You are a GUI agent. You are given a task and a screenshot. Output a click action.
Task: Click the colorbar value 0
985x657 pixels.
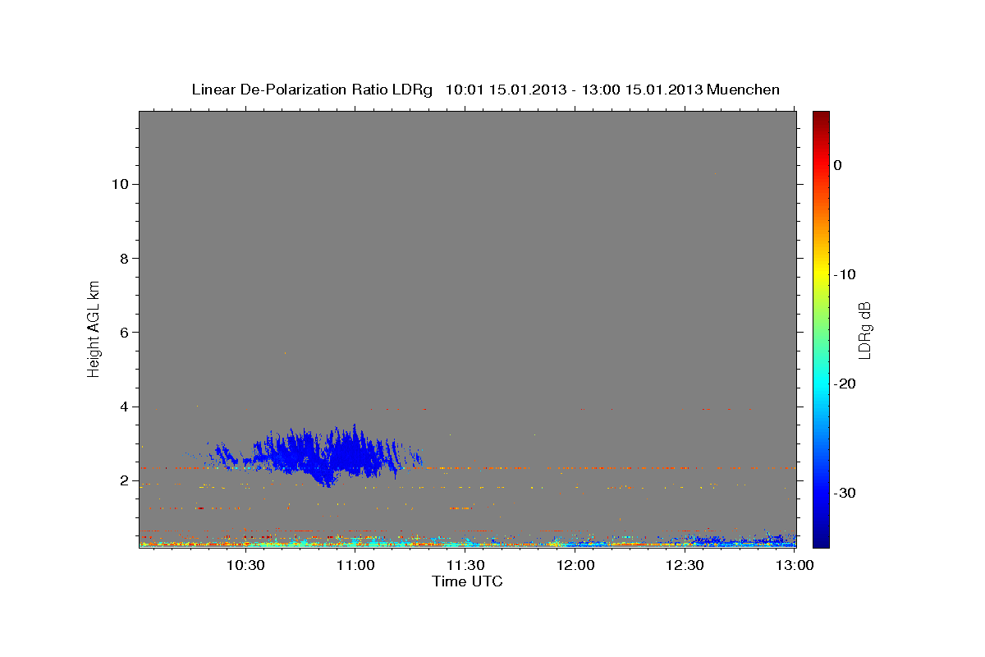click(x=837, y=165)
